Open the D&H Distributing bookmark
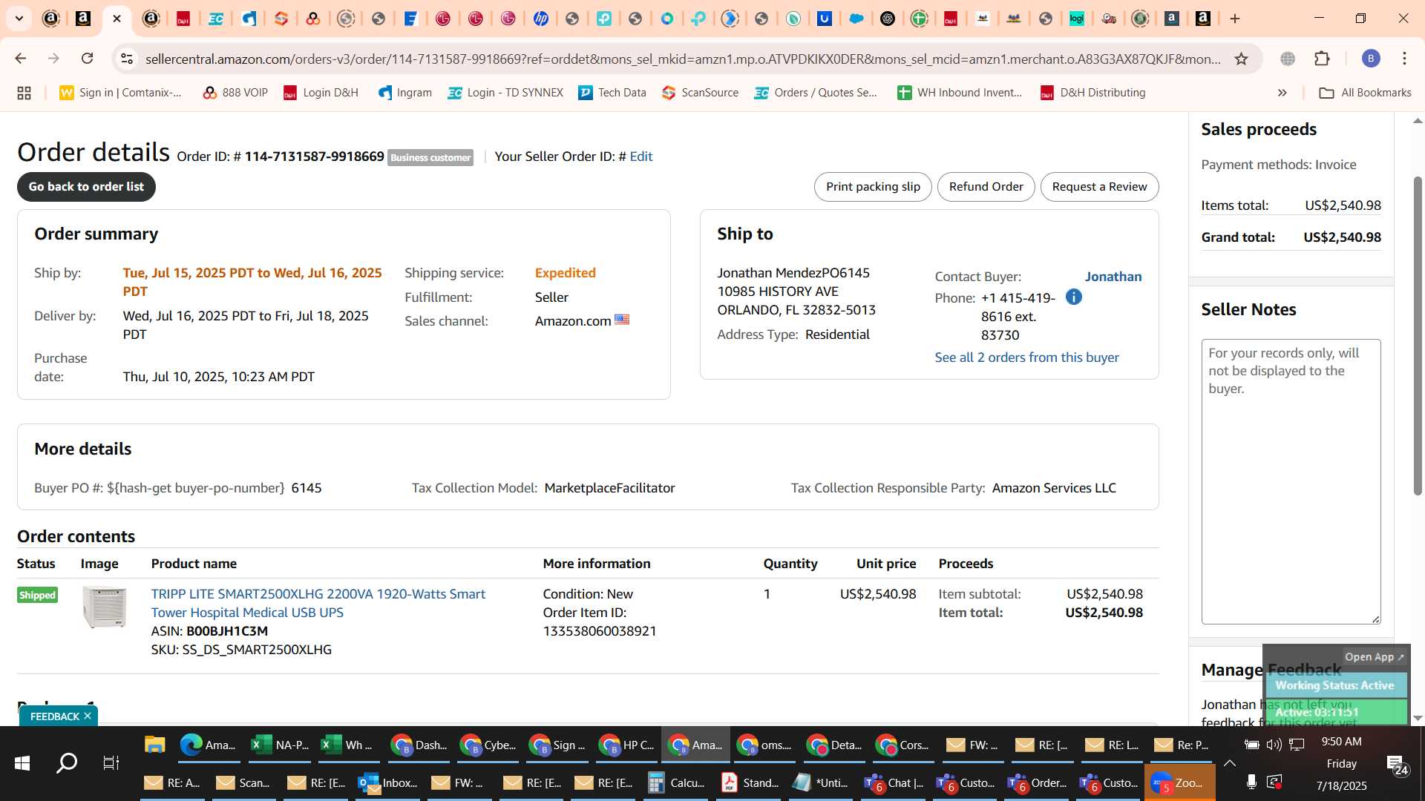 (1093, 93)
